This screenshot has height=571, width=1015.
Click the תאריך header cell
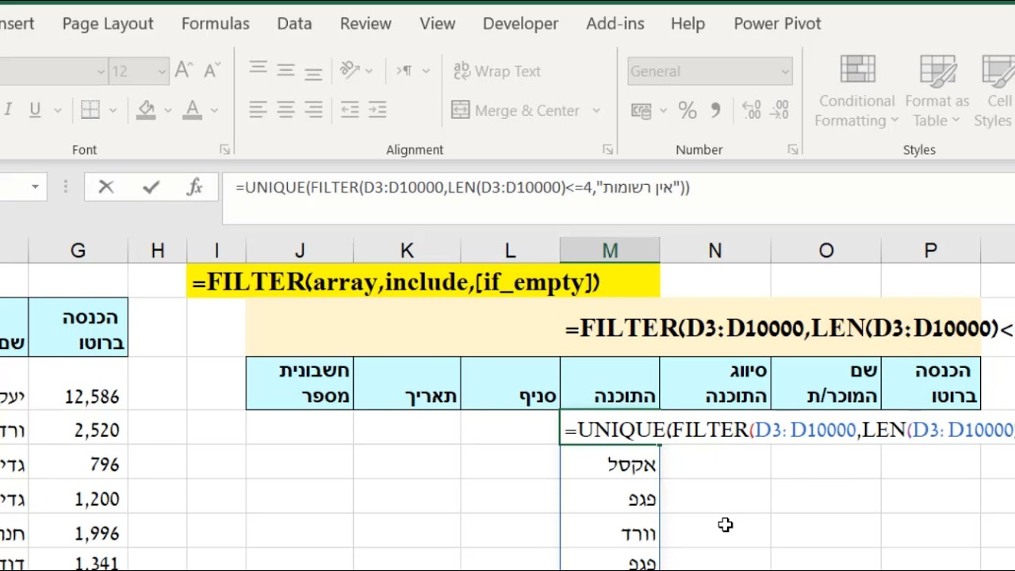[x=406, y=384]
